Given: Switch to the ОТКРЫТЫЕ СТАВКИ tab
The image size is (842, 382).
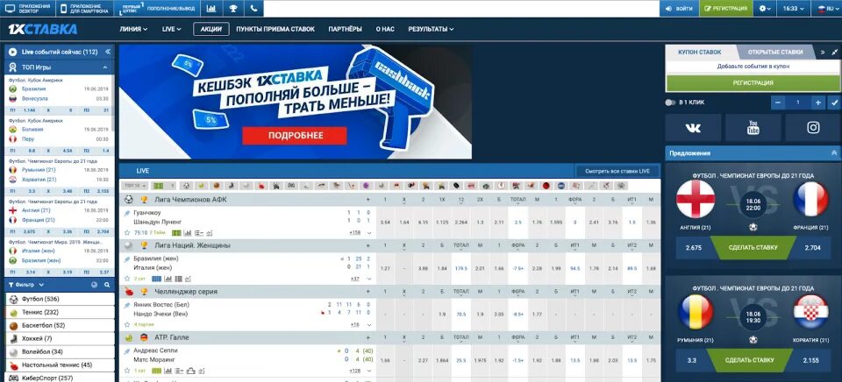Looking at the screenshot, I should click(777, 52).
